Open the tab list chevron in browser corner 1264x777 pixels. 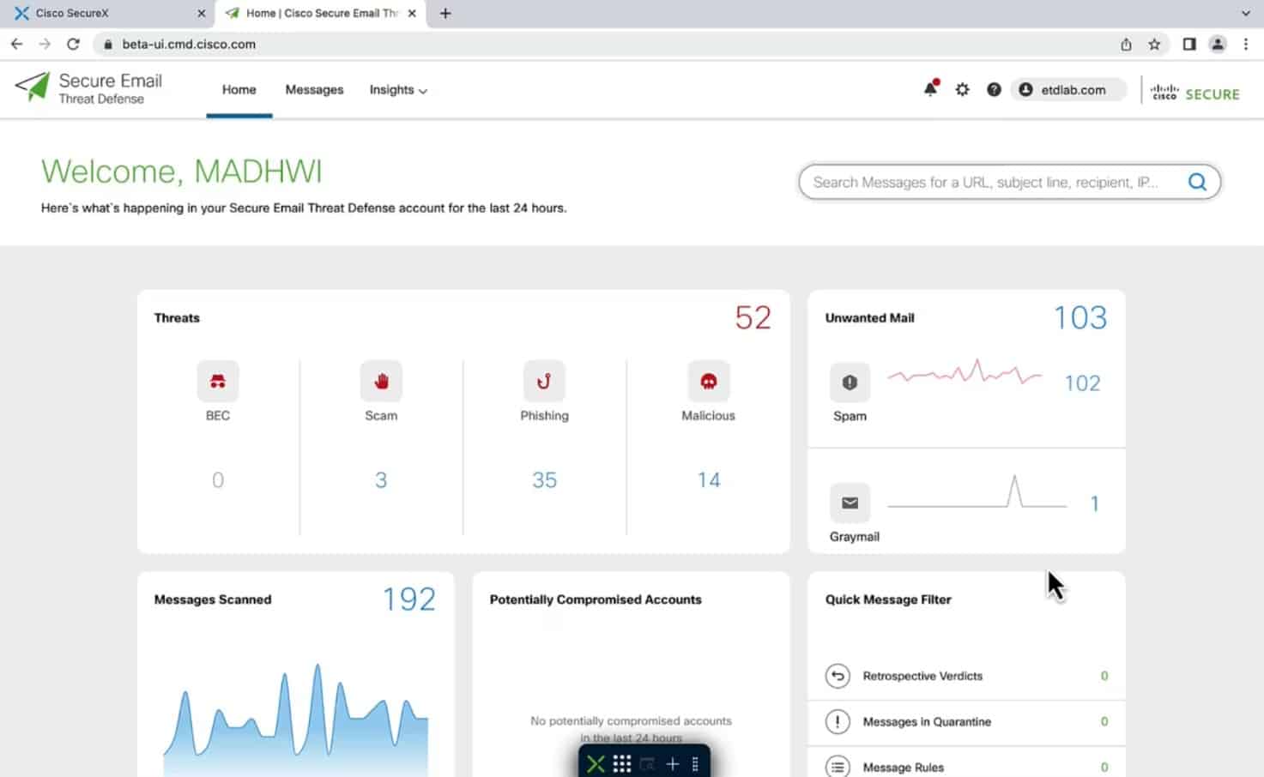tap(1244, 13)
